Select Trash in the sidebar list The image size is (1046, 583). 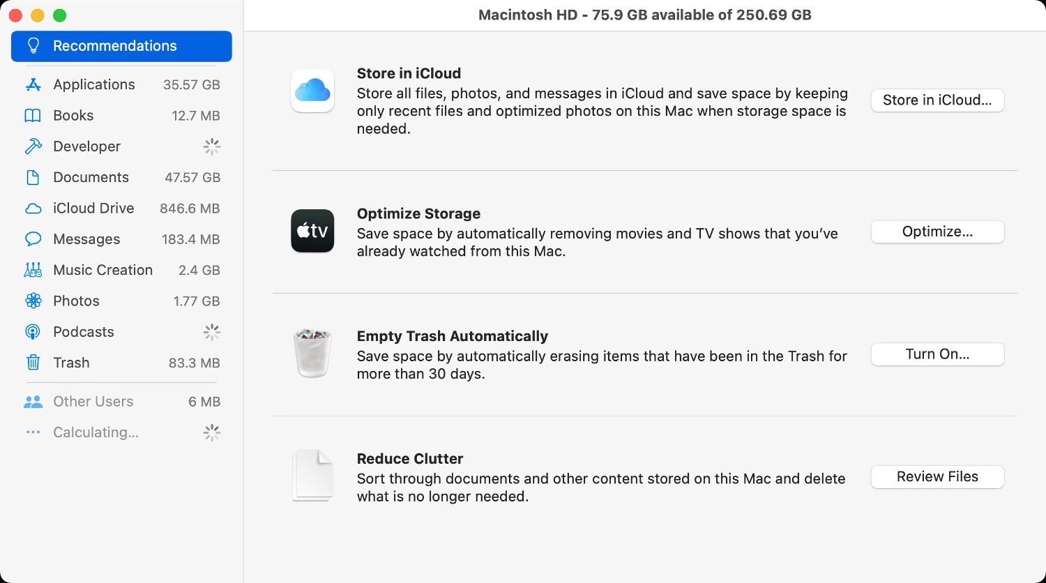(70, 363)
